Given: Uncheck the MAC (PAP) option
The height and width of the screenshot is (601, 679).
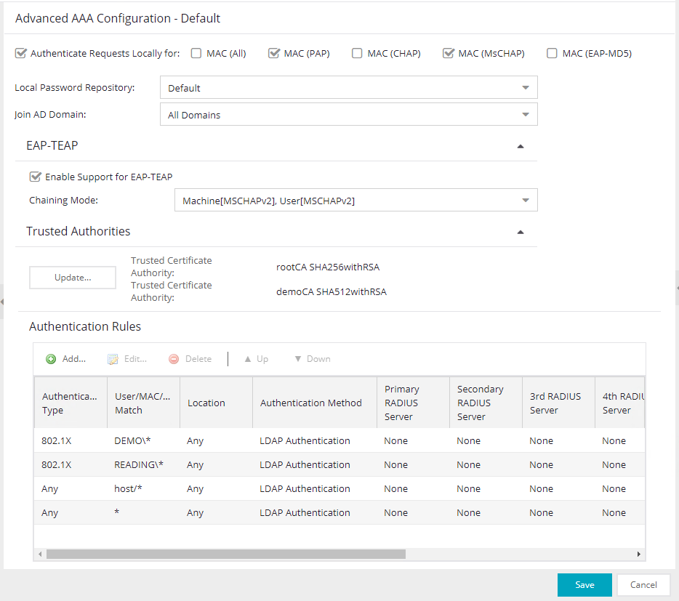Looking at the screenshot, I should 274,53.
